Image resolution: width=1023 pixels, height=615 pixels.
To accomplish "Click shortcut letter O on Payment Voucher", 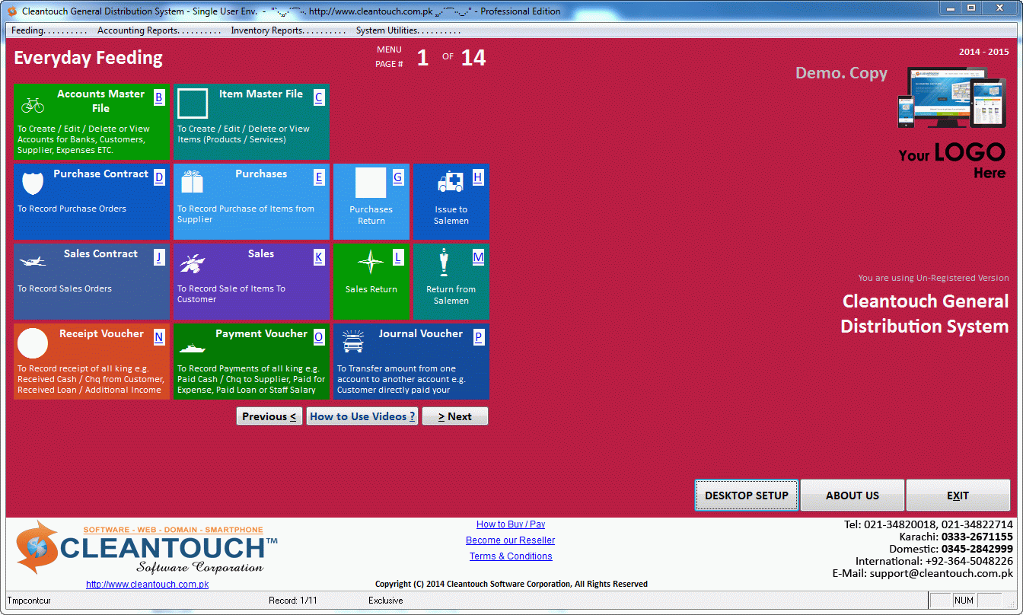I will point(318,337).
